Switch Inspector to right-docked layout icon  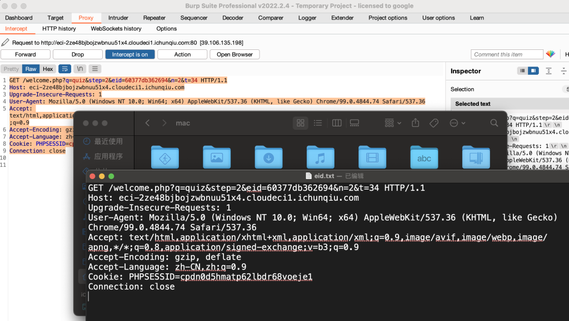pyautogui.click(x=533, y=71)
